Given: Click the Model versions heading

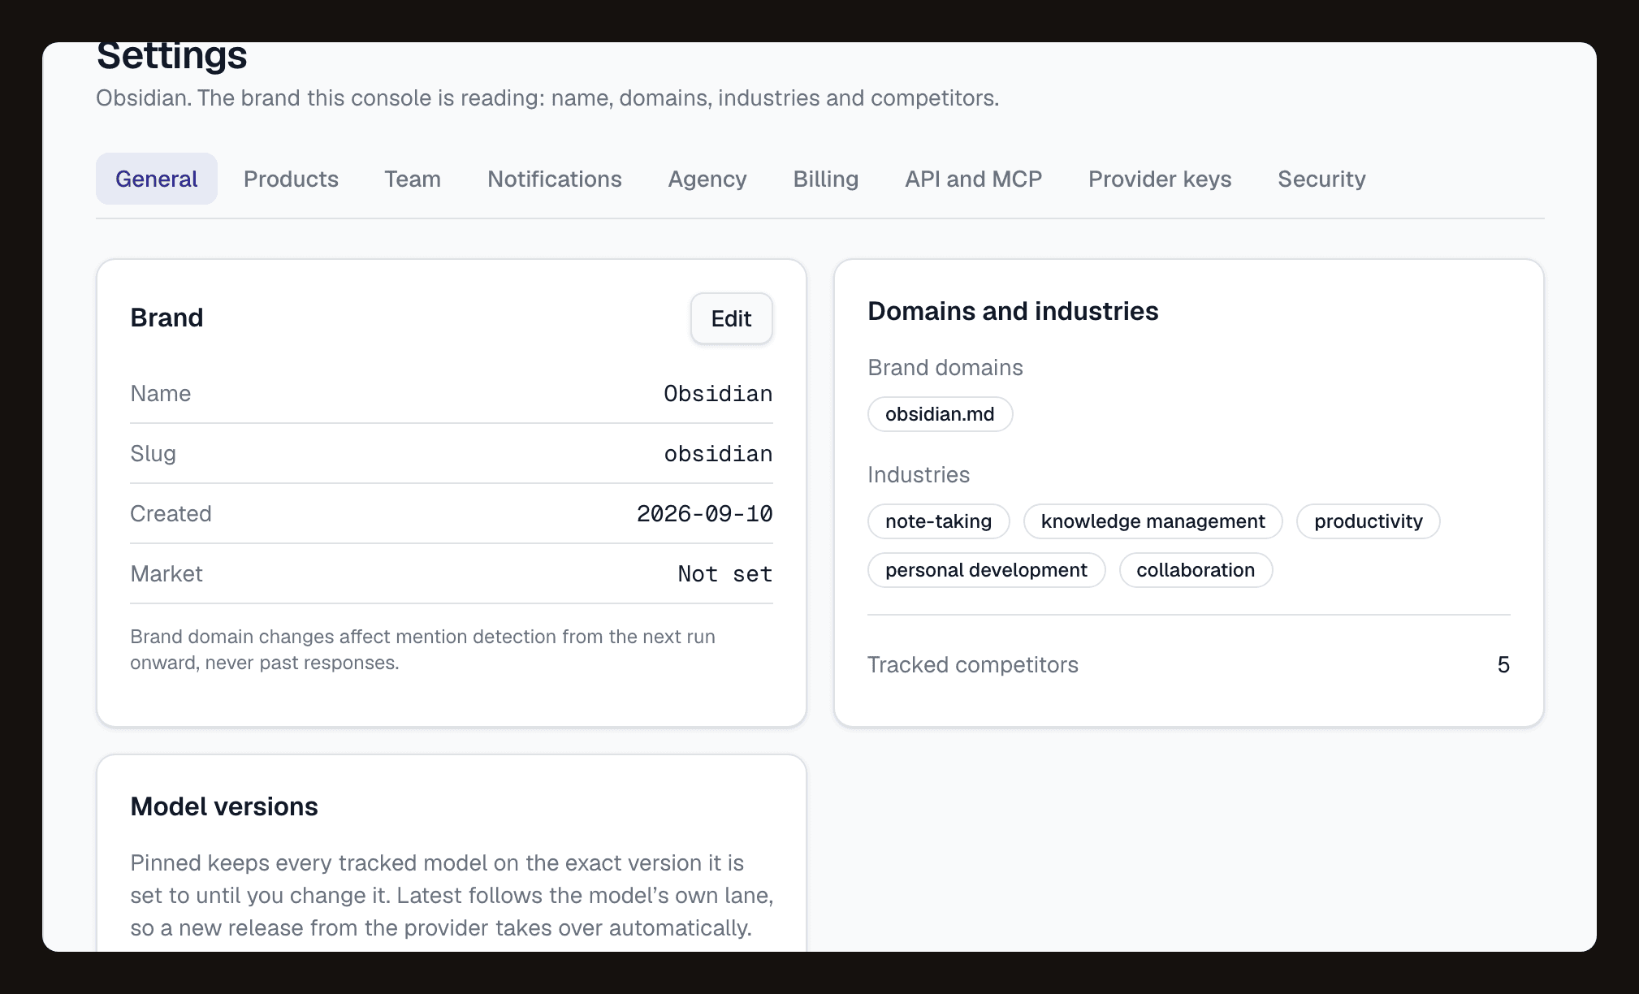Looking at the screenshot, I should [x=224, y=806].
